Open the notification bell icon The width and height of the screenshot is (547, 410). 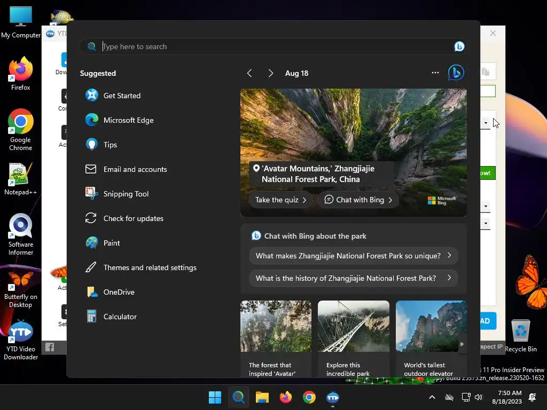tap(533, 397)
